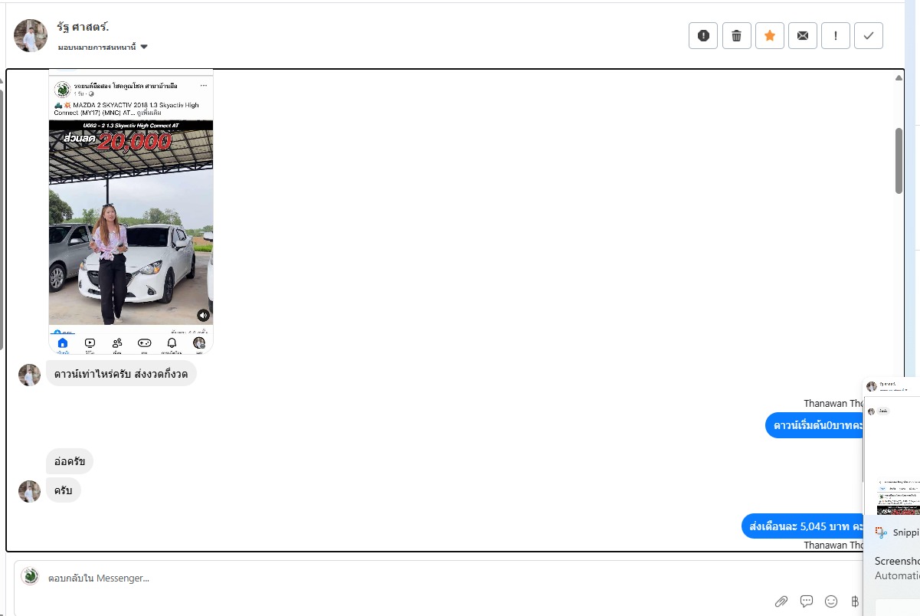Mark conversation done with the checkmark
Screen dimensions: 920x616
click(x=869, y=35)
